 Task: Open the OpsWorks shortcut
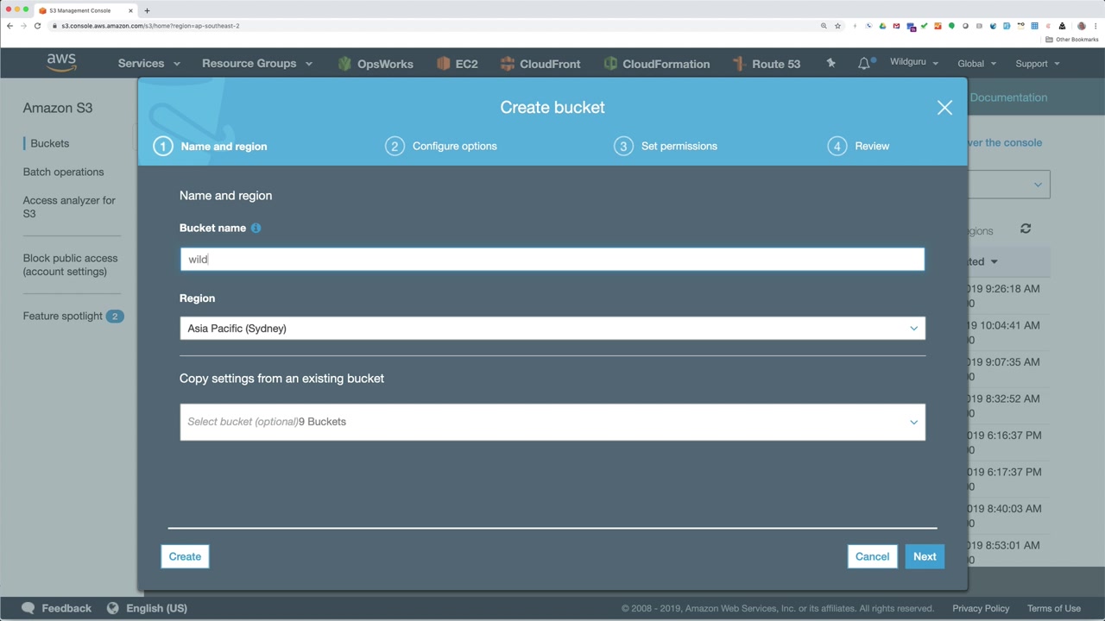376,64
